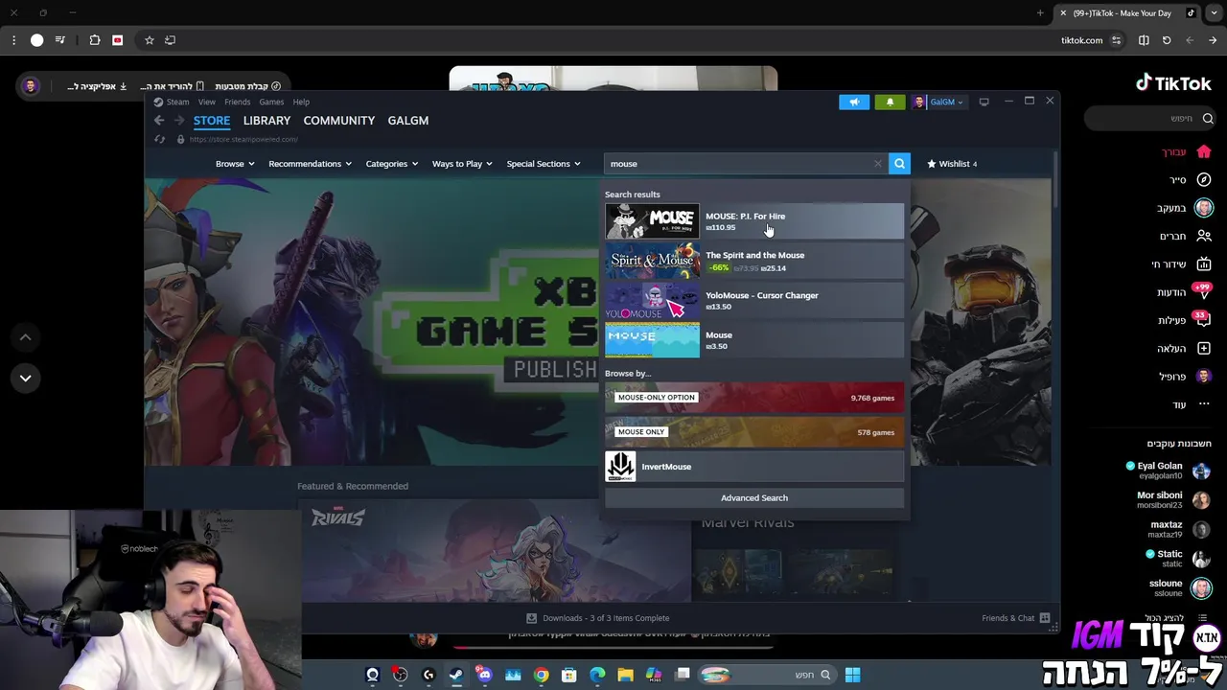Click Steam store URL in address bar
This screenshot has width=1227, height=690.
[x=243, y=139]
